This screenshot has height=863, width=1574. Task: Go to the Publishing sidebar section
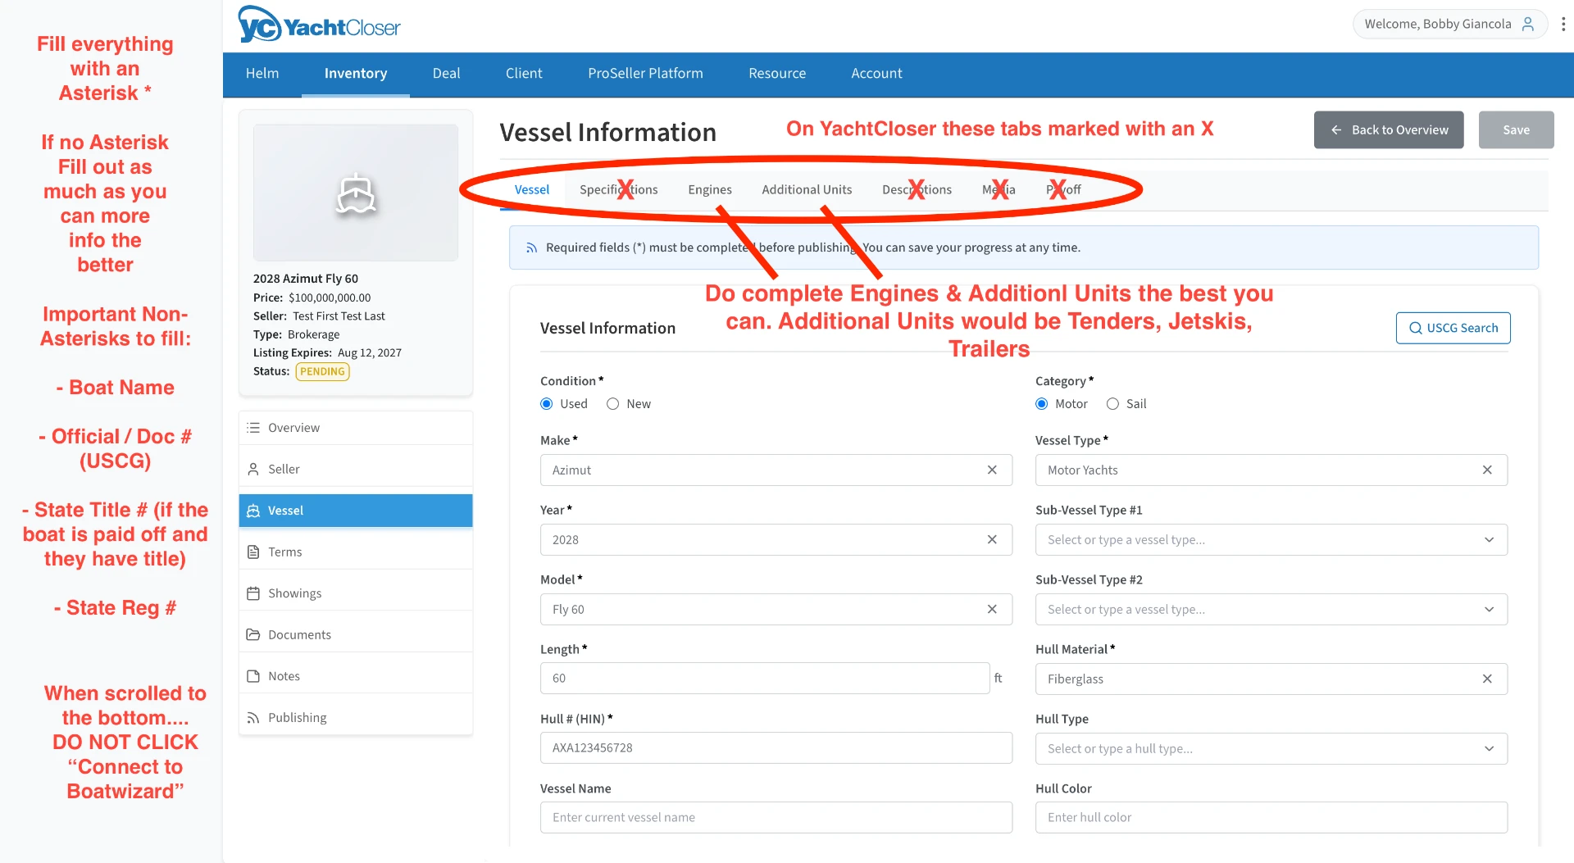pos(356,717)
